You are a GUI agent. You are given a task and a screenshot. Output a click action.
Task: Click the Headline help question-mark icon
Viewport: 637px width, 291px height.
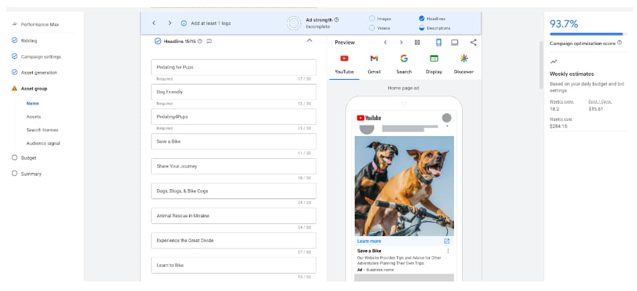pos(199,41)
